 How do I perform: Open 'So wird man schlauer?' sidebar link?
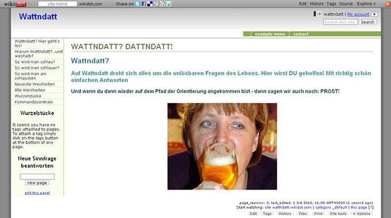[37, 68]
